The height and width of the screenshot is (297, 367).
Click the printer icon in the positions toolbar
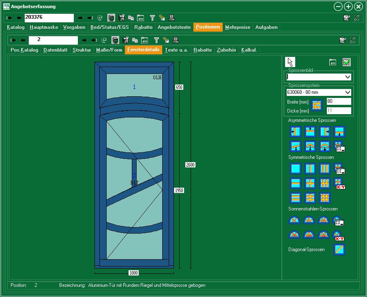click(x=176, y=40)
